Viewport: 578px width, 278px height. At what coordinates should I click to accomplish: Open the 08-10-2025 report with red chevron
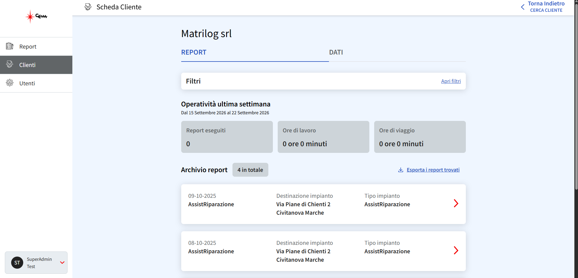[456, 251]
